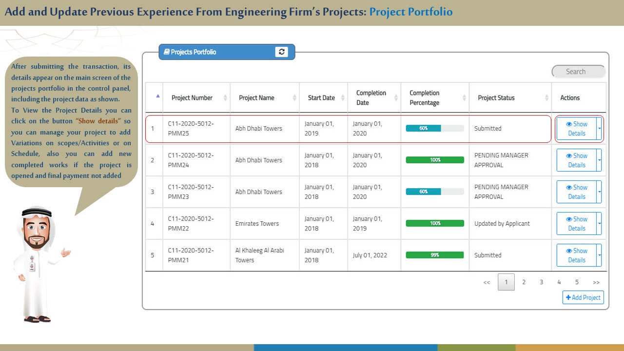The image size is (624, 351).
Task: Expand the actions dropdown arrow for PMM21 row
Action: (x=599, y=255)
